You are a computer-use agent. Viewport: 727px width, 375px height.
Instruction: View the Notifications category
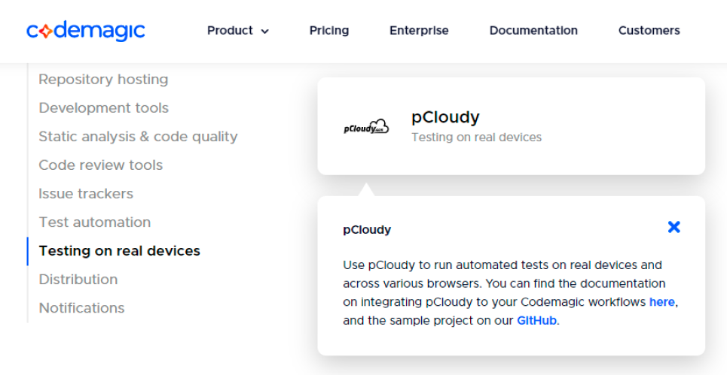click(x=81, y=308)
